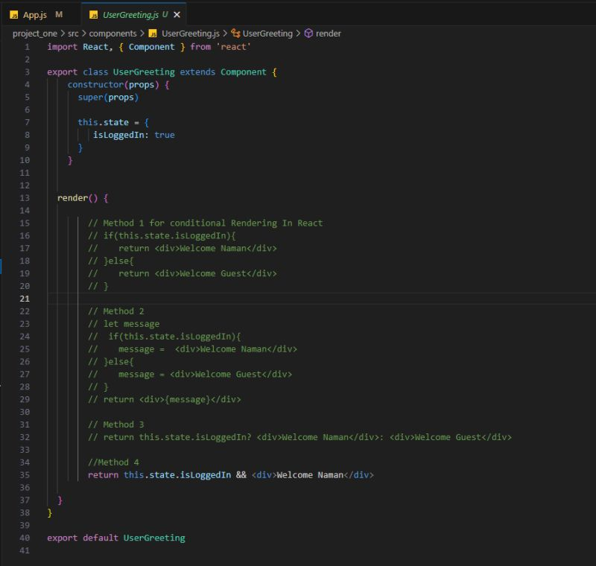Click the JS file icon on UserGreeting.js tab
596x566 pixels.
[x=94, y=15]
